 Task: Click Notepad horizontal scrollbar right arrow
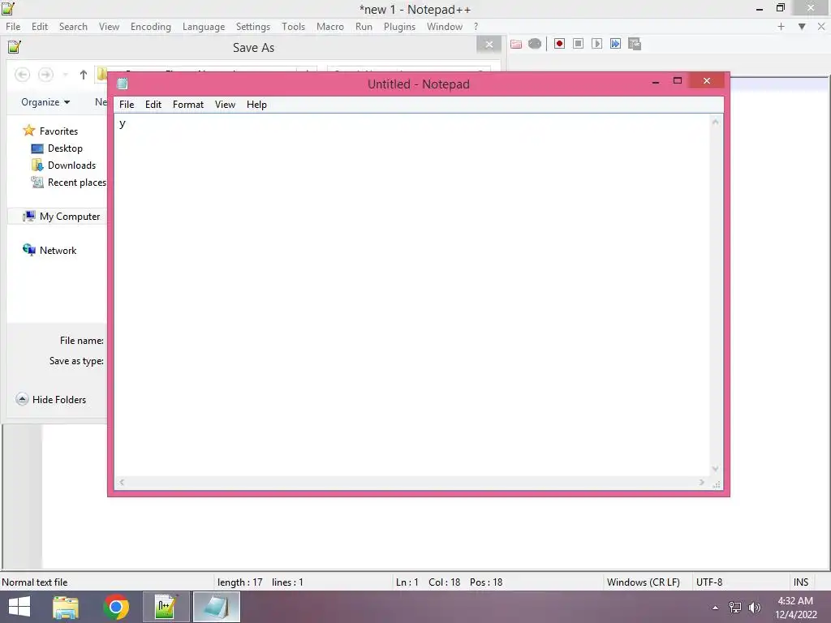coord(702,482)
